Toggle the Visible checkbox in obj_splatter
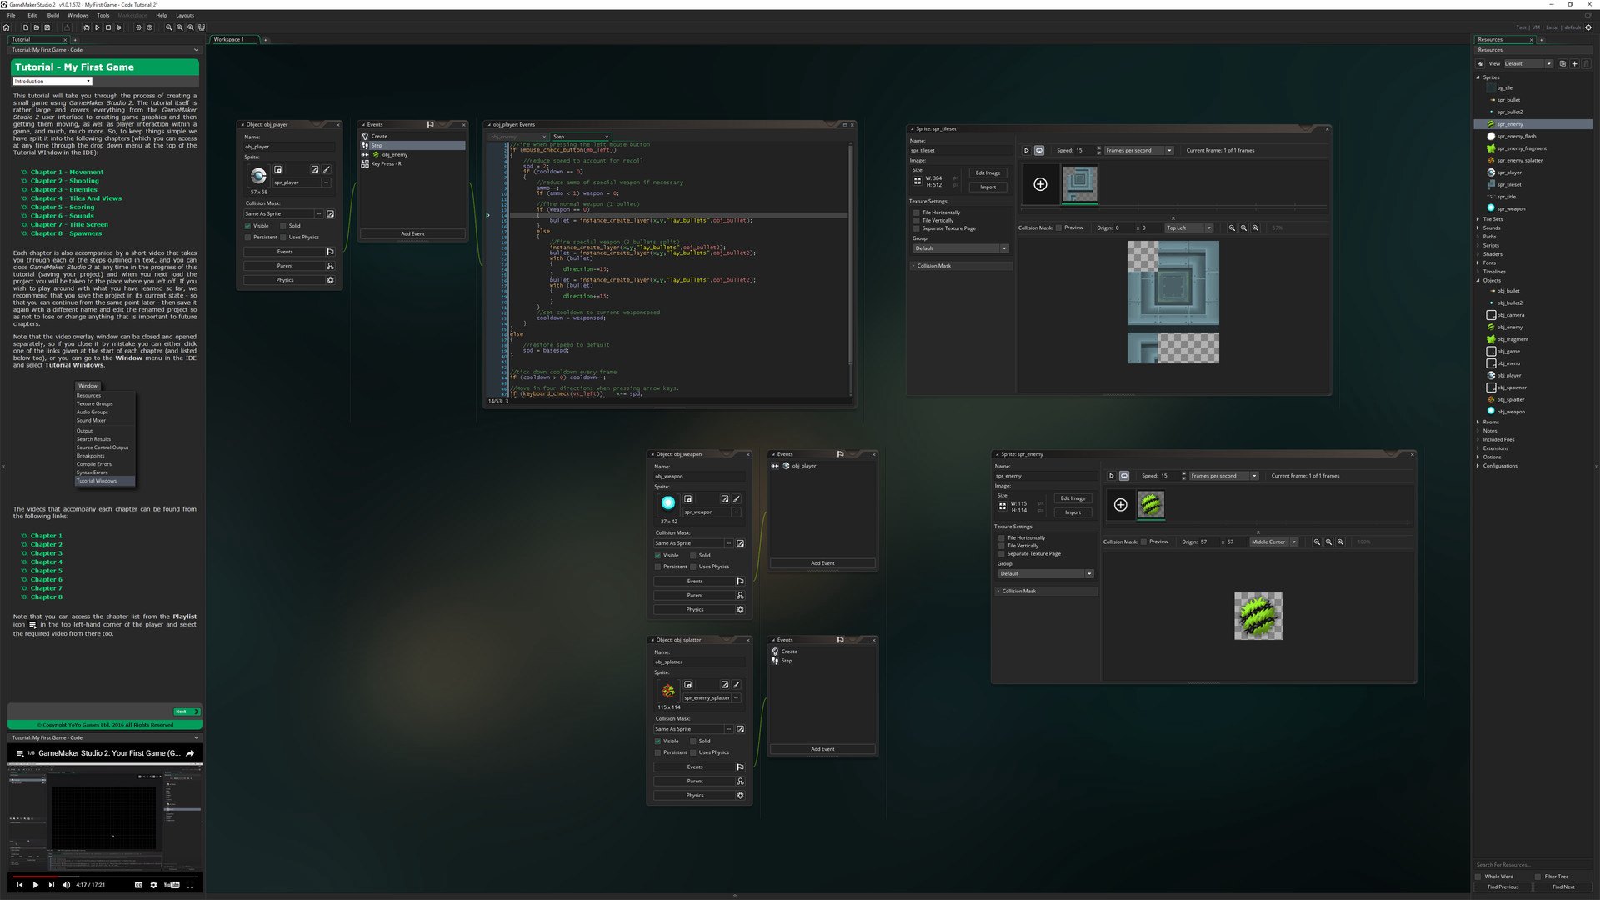Viewport: 1600px width, 900px height. (658, 741)
